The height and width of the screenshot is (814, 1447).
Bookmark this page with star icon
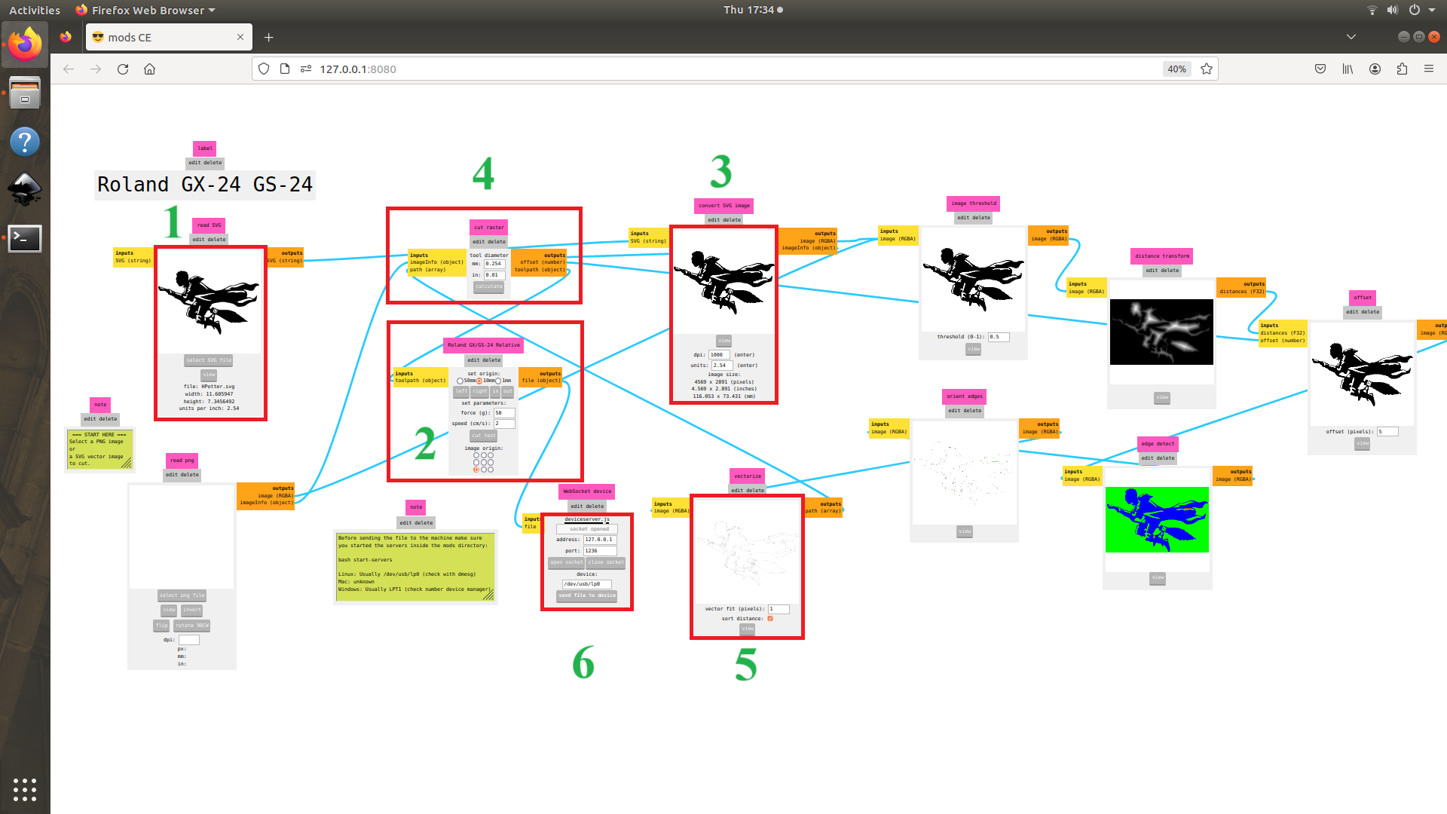pos(1207,69)
